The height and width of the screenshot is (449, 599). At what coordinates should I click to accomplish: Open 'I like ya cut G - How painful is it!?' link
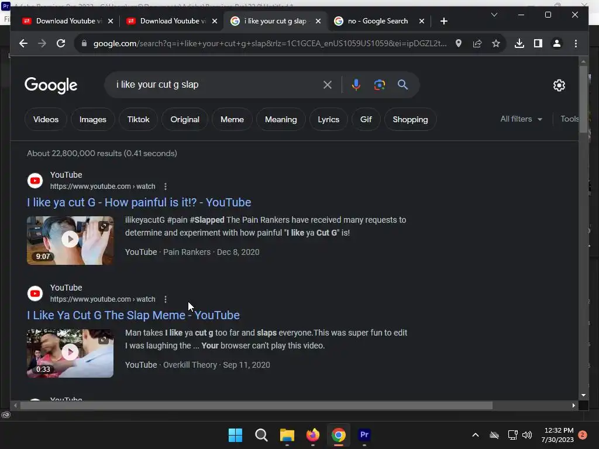pyautogui.click(x=139, y=202)
